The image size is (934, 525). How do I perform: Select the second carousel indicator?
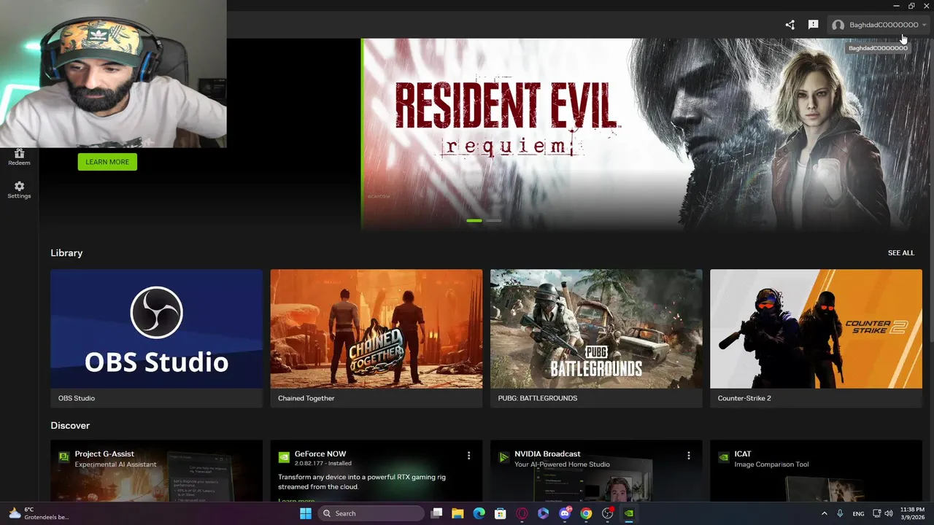pos(493,220)
